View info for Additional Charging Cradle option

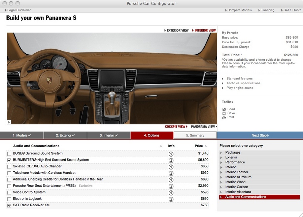(171, 180)
